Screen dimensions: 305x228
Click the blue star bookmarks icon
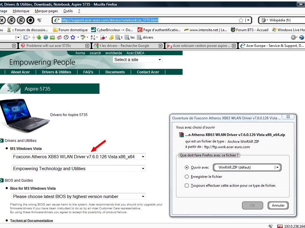click(73, 37)
